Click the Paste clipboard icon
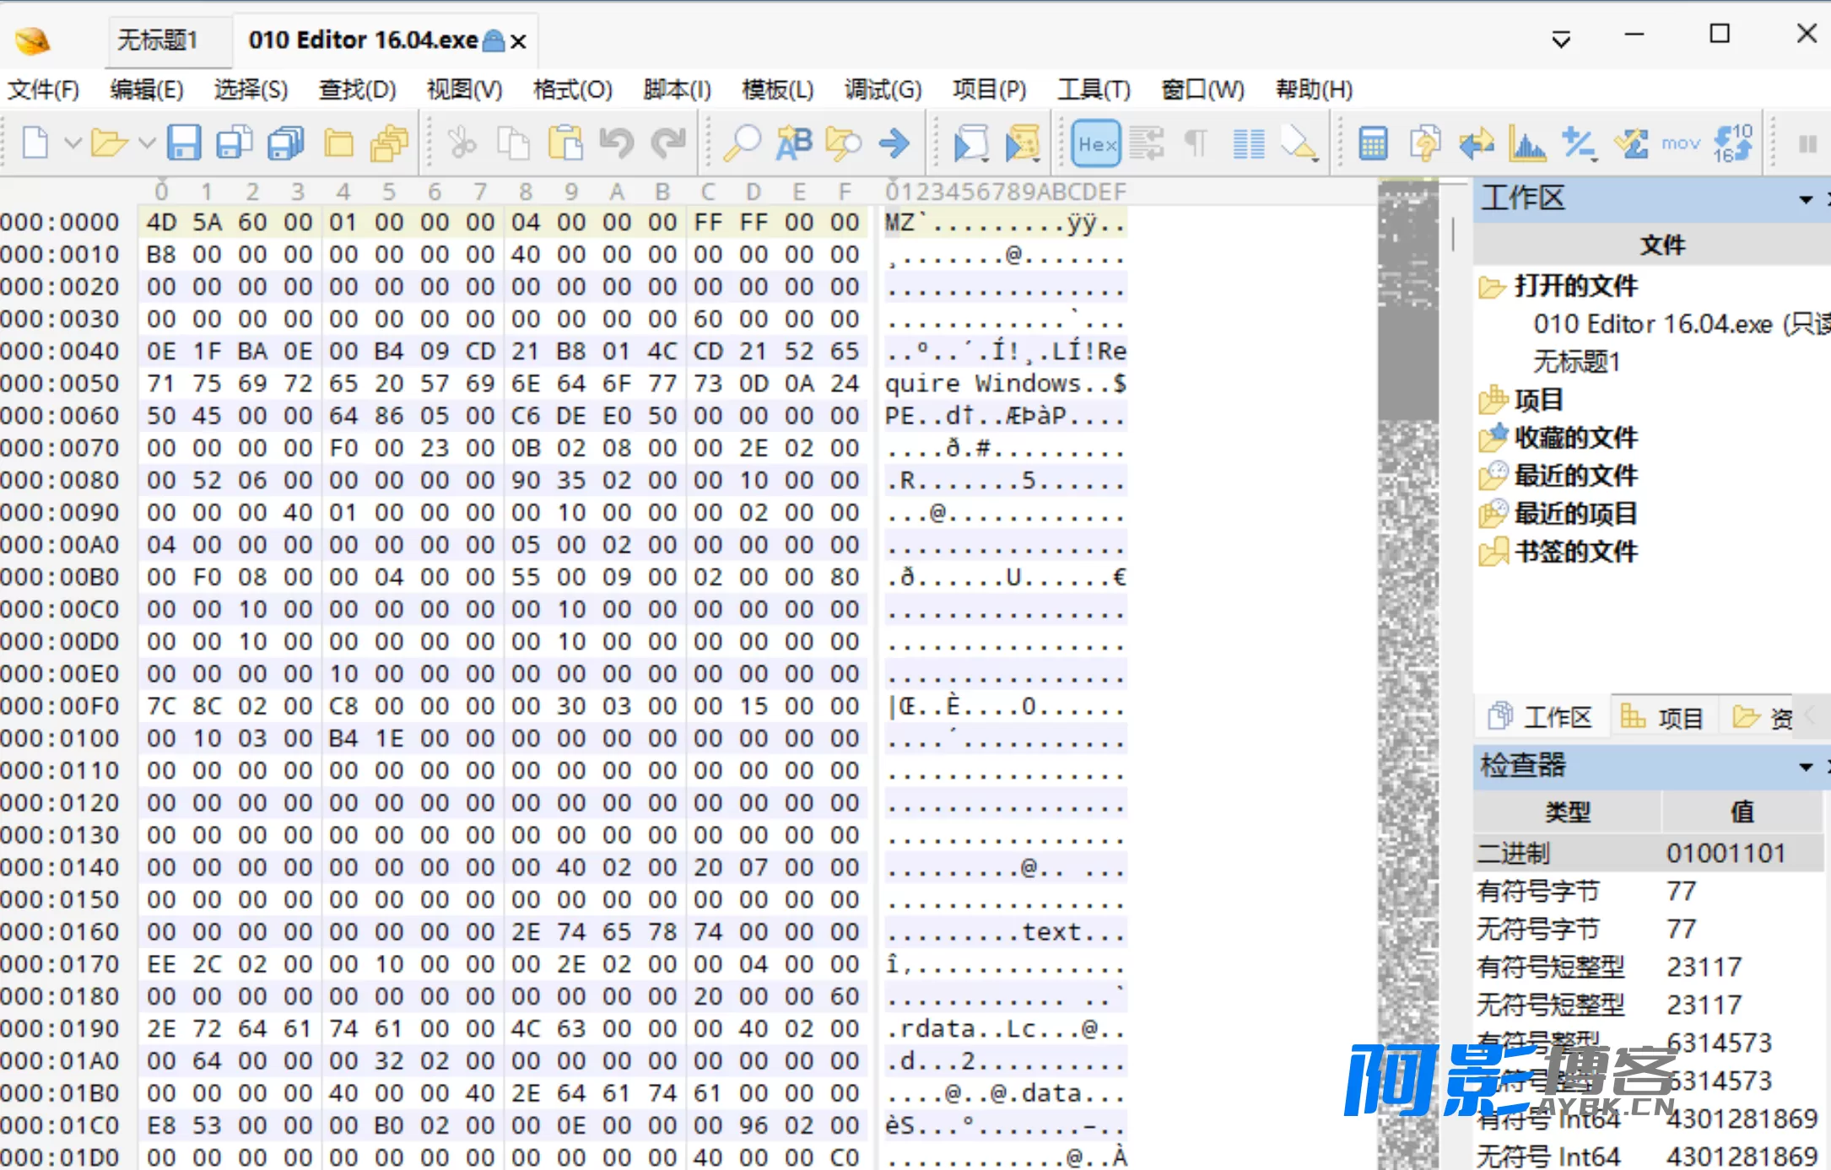This screenshot has height=1170, width=1831. point(565,143)
